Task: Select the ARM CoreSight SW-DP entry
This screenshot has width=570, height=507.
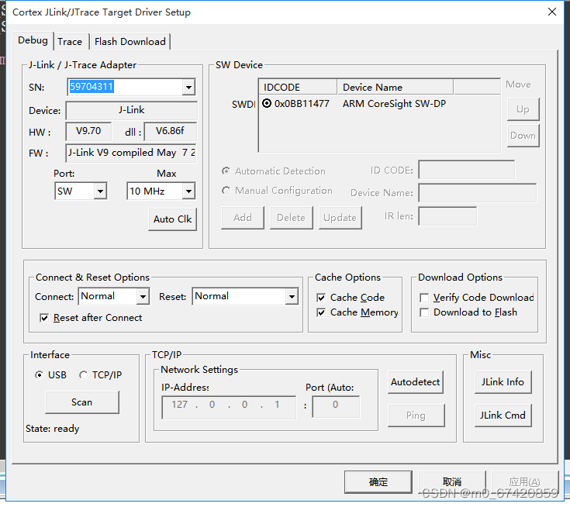Action: point(394,104)
